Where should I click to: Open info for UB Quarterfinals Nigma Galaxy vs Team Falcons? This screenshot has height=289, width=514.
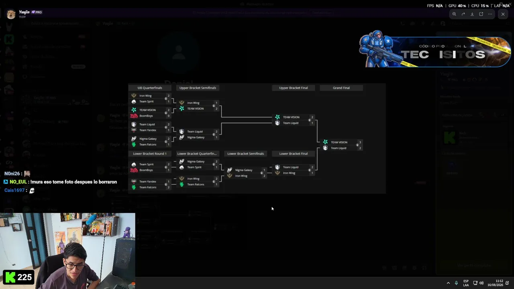[165, 142]
